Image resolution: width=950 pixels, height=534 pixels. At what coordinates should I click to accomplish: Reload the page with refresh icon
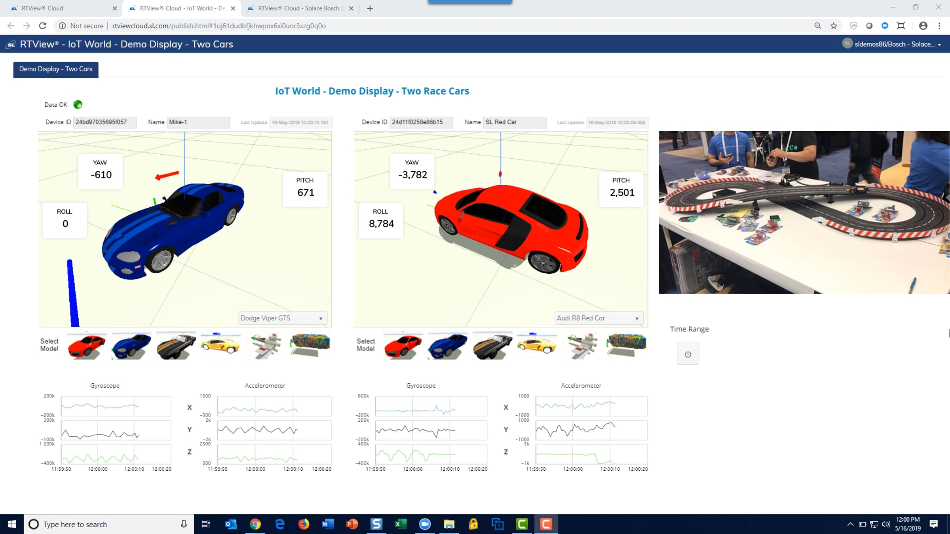43,26
